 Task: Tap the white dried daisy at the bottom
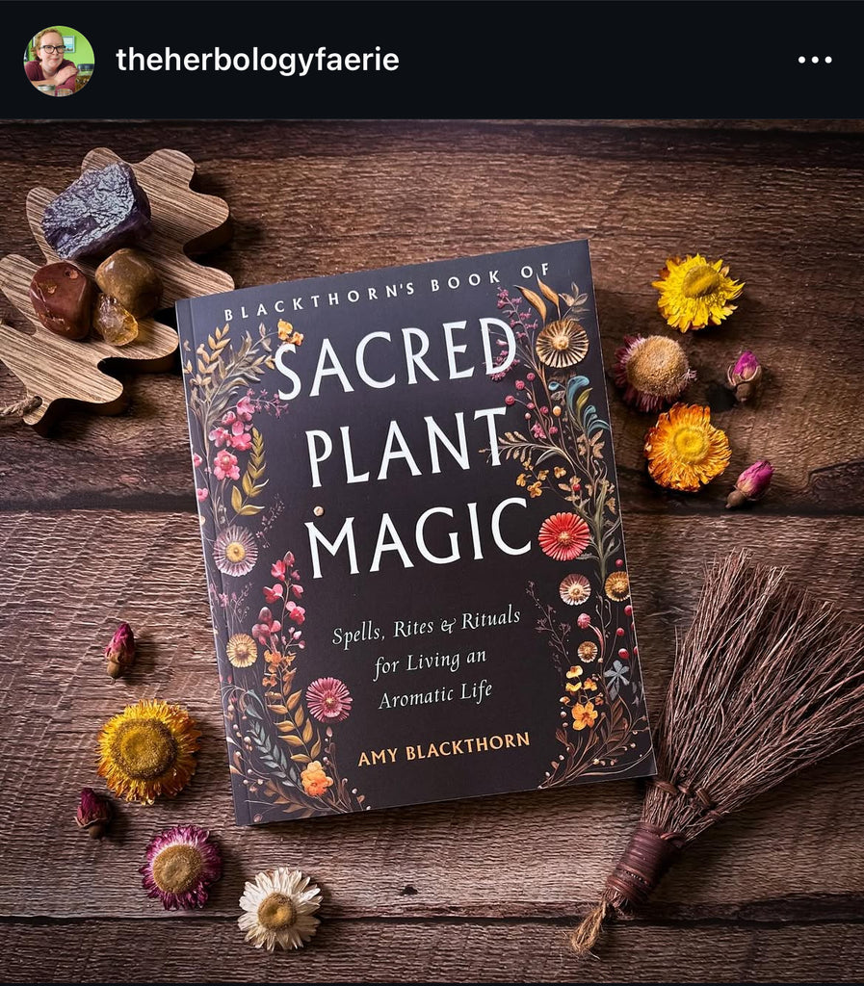[279, 909]
